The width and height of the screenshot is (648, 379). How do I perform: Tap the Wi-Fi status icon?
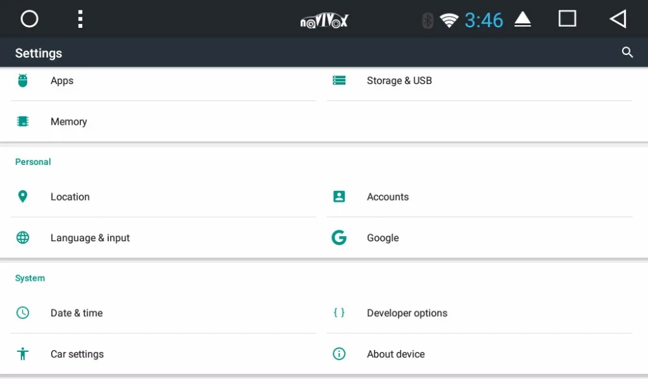point(448,20)
